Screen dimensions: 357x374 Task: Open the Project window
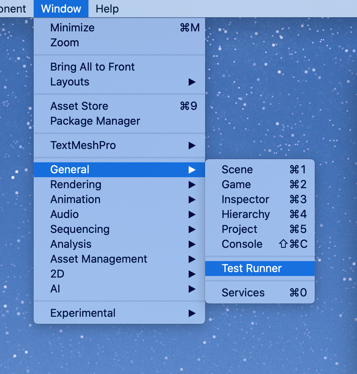click(260, 229)
